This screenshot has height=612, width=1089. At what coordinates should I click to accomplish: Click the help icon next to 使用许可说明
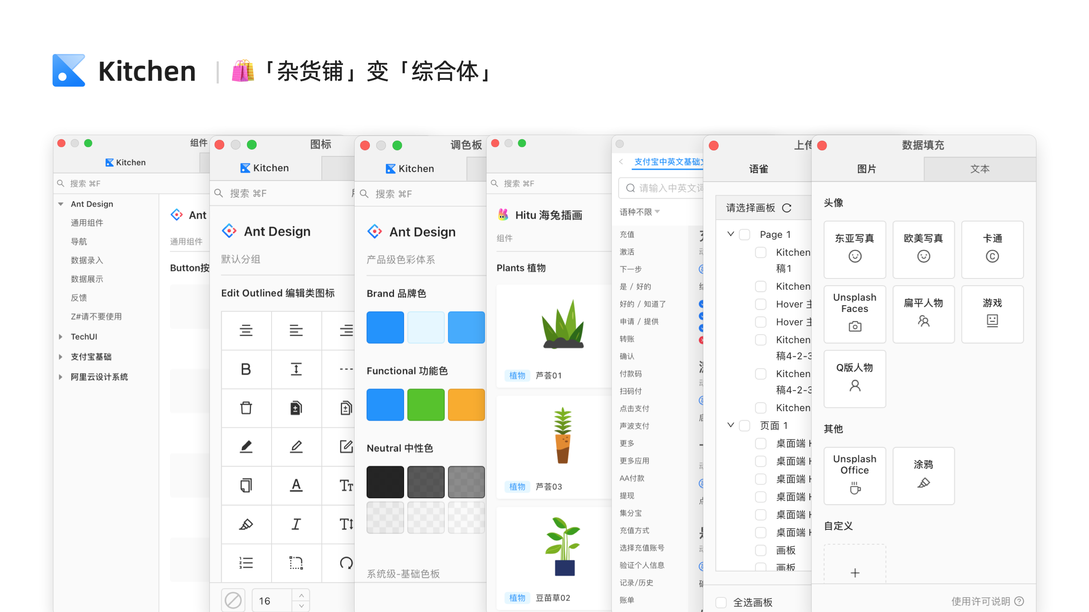(x=1019, y=601)
